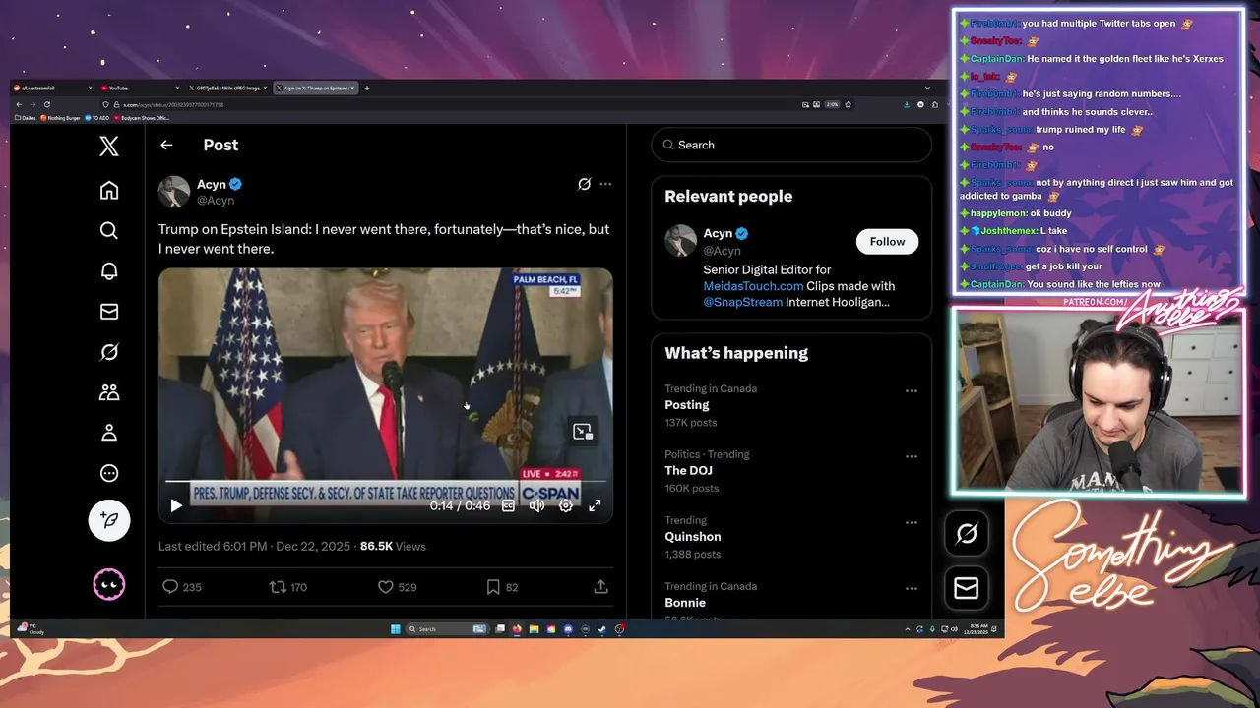The height and width of the screenshot is (708, 1260).
Task: Click 86.5K Views count
Action: pos(393,546)
